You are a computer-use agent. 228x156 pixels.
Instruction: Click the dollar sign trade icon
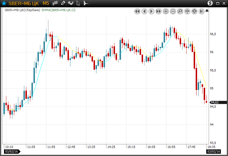(x=210, y=3)
